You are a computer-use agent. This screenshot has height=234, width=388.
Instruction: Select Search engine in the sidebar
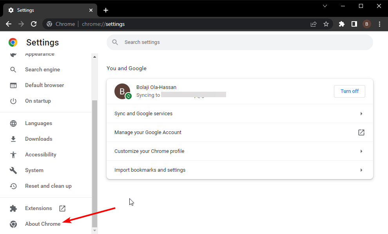tap(42, 69)
